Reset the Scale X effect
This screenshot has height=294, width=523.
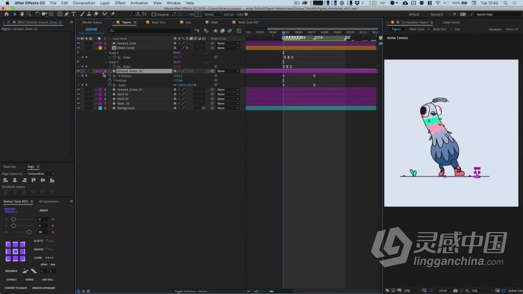tap(177, 53)
